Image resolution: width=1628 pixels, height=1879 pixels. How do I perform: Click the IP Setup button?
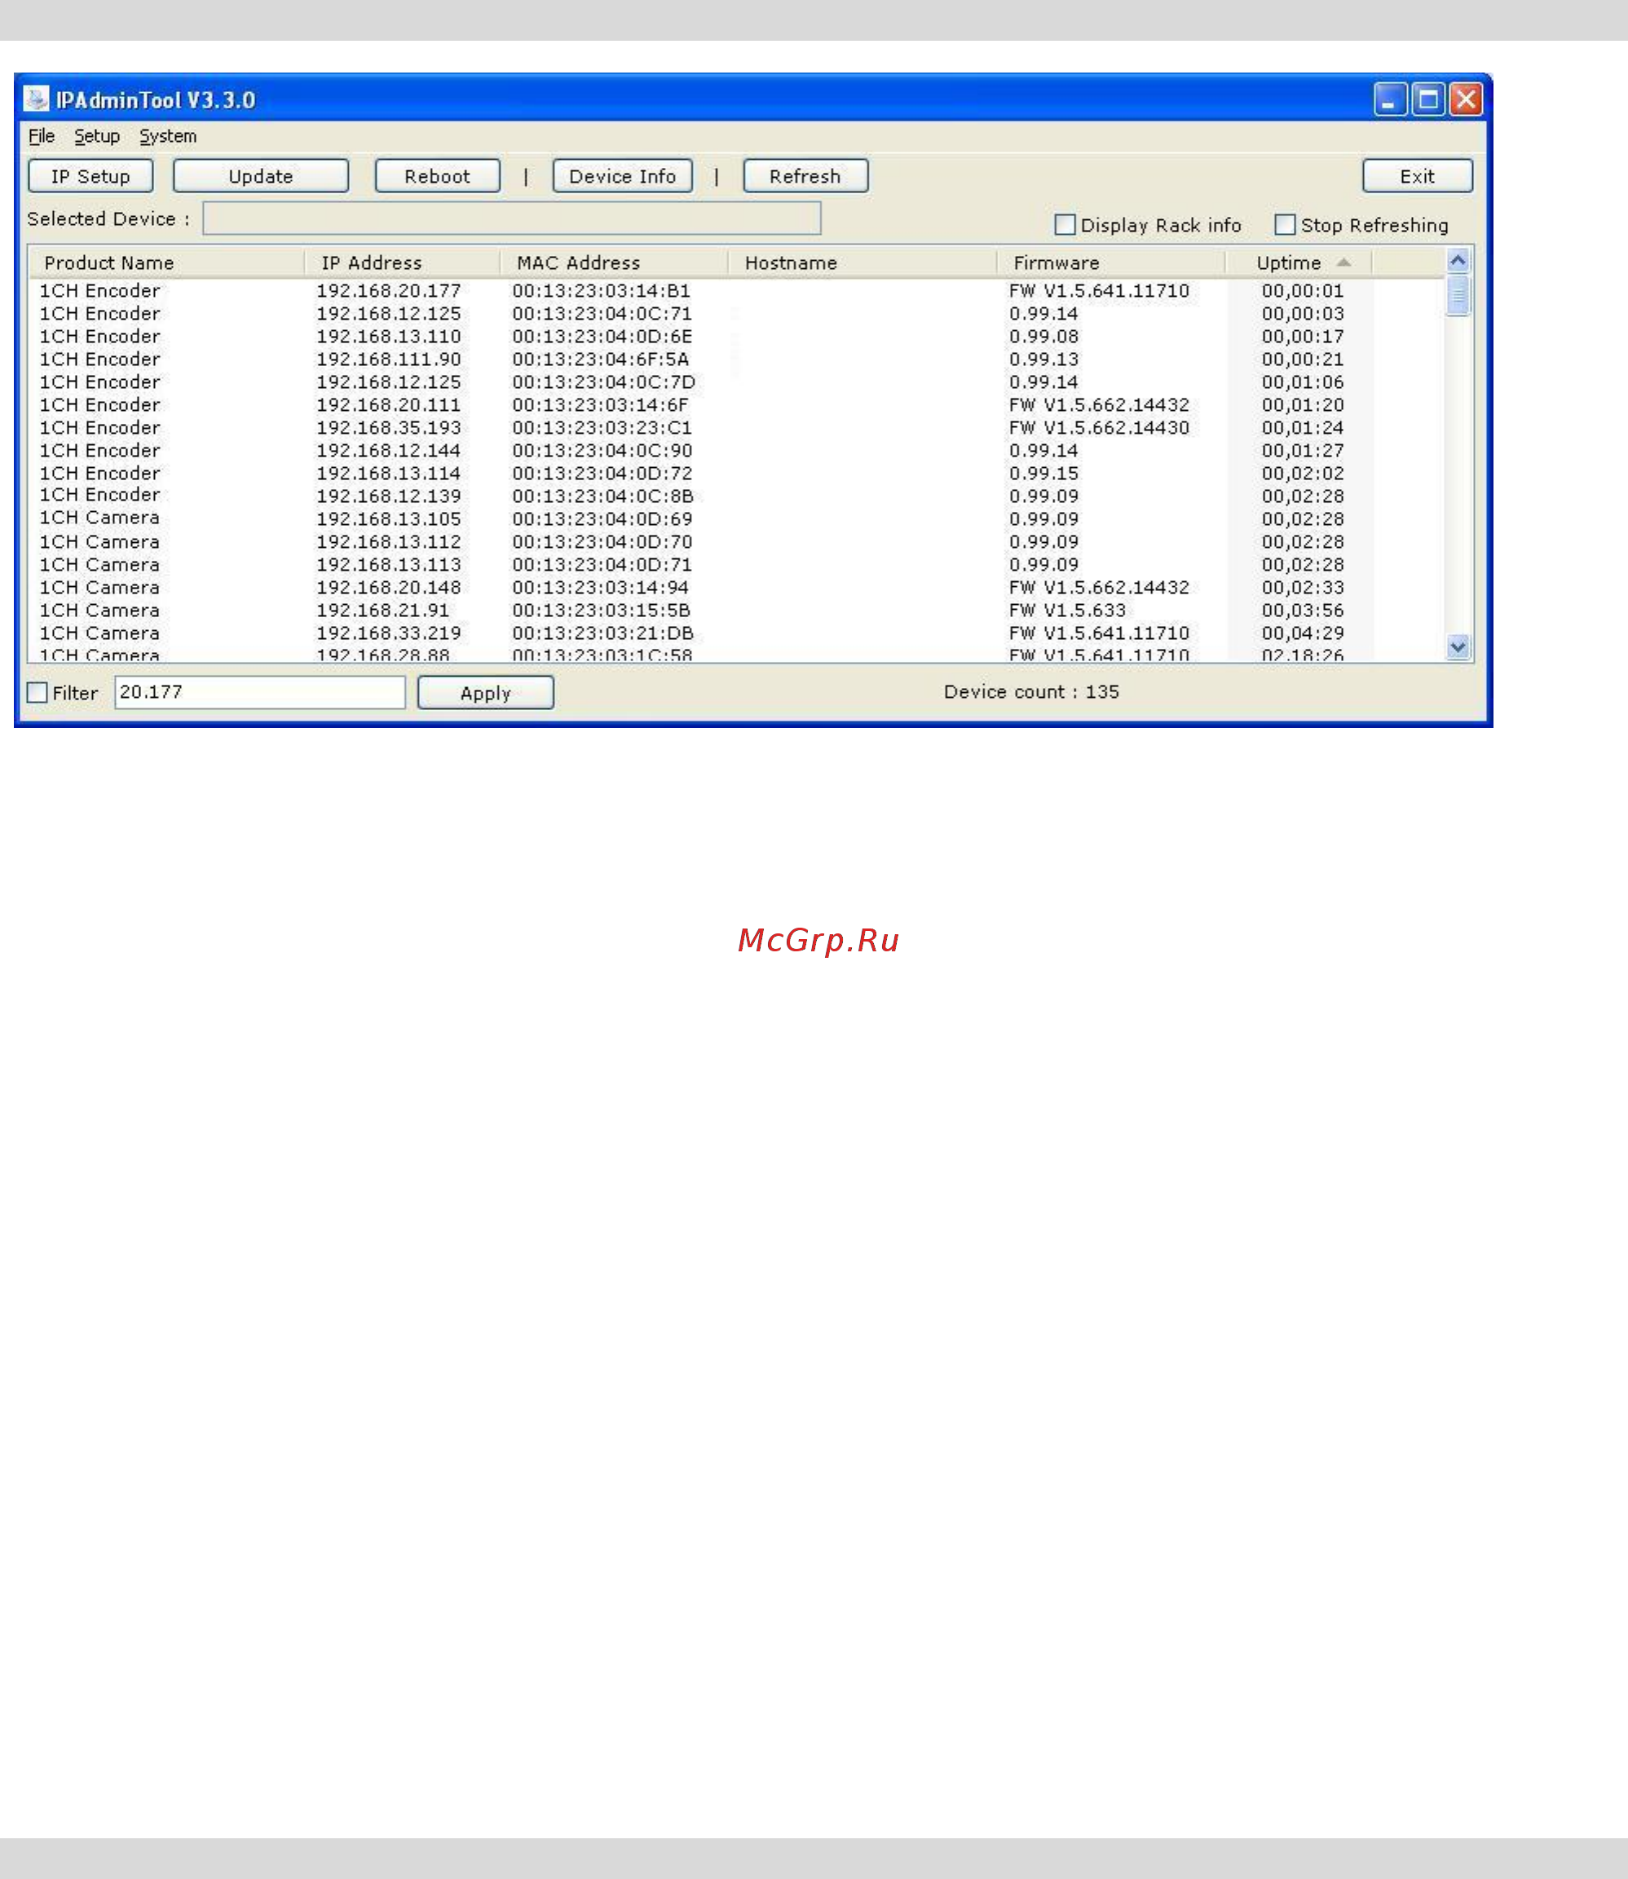tap(90, 176)
